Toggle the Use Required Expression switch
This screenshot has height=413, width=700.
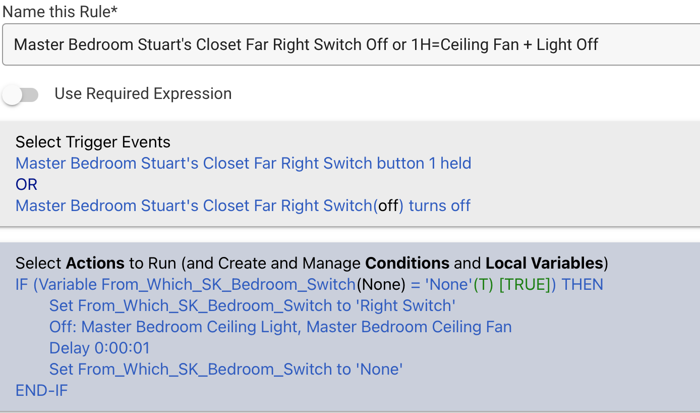21,94
